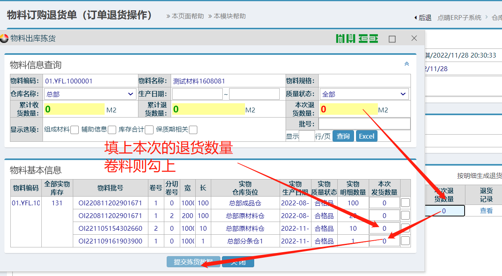Image resolution: width=502 pixels, height=276 pixels.
Task: Open the 仓库名称 dropdown
Action: [x=90, y=94]
